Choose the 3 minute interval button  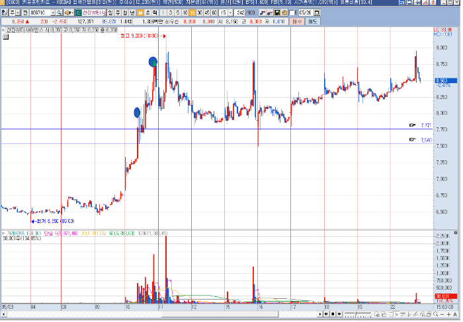(x=171, y=13)
